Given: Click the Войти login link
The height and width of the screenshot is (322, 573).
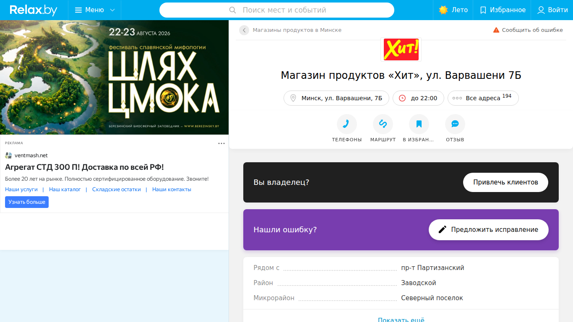Looking at the screenshot, I should [x=552, y=10].
